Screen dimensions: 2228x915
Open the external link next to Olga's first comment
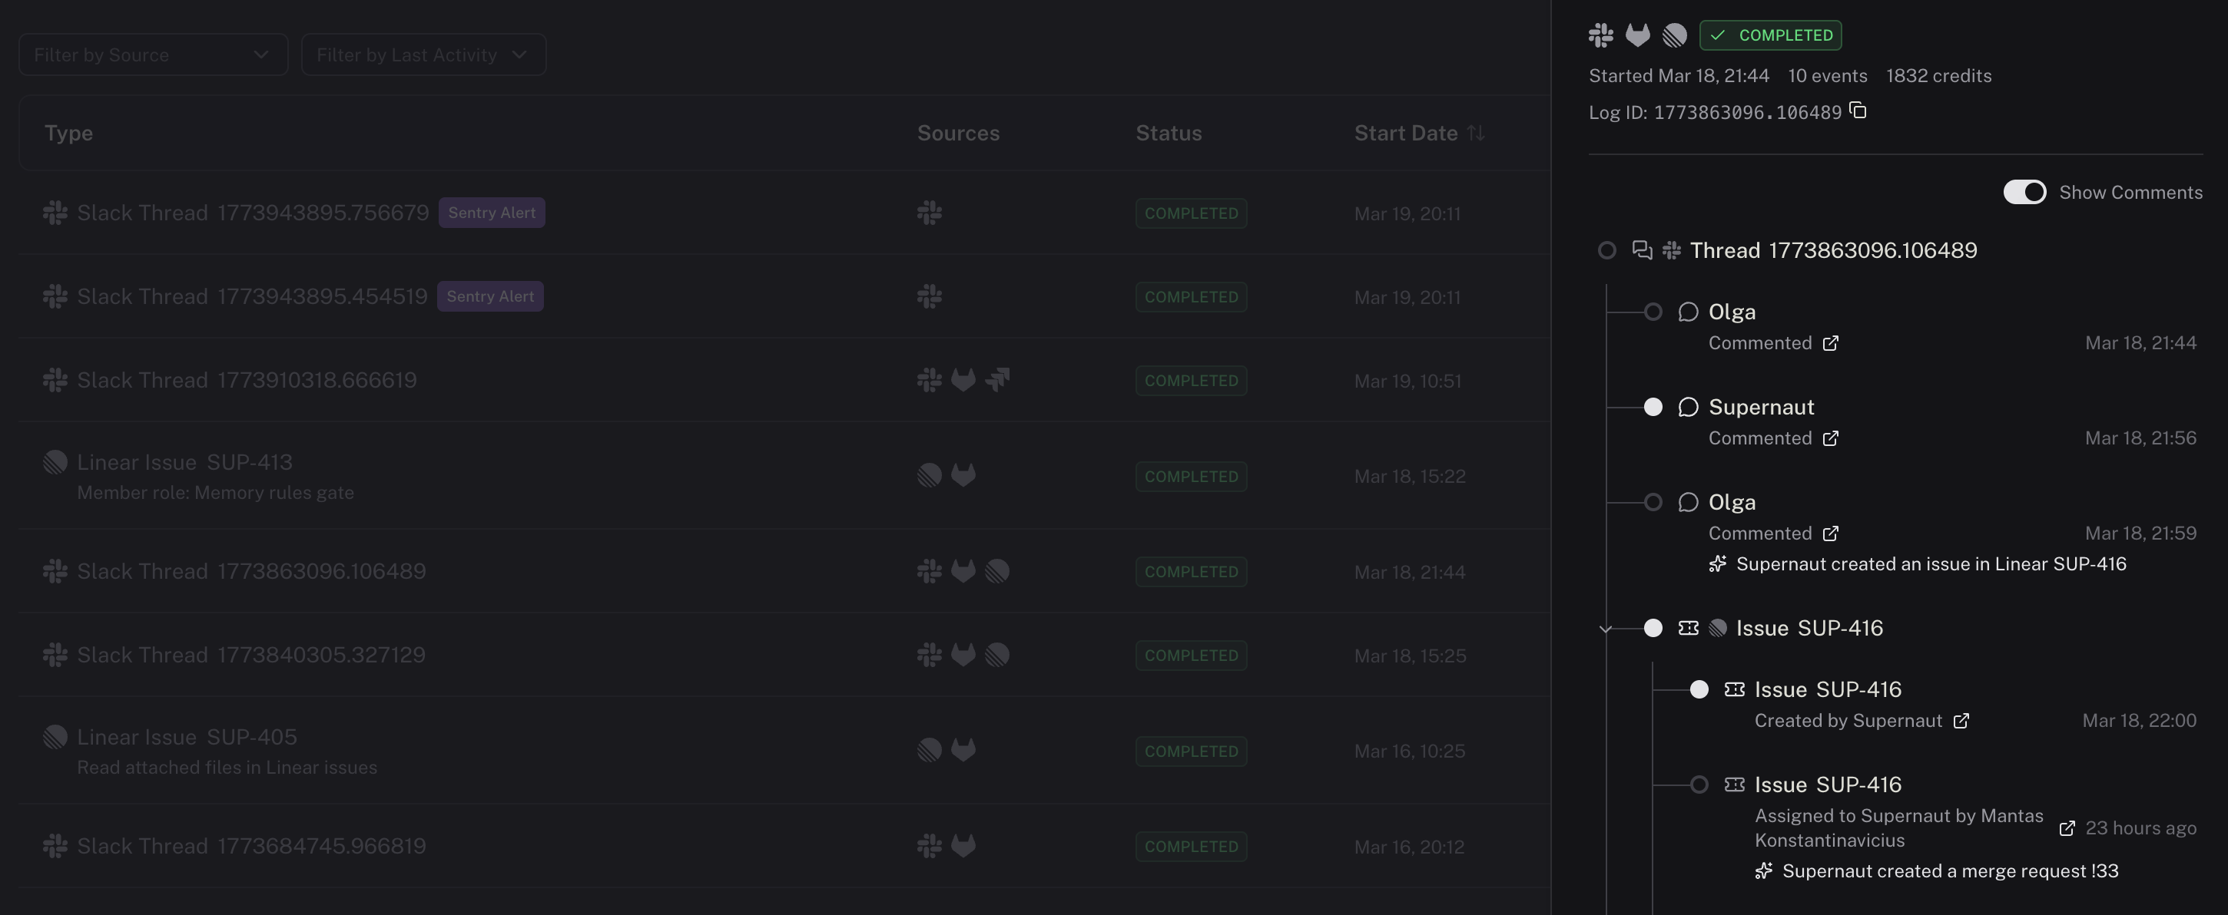pos(1830,343)
